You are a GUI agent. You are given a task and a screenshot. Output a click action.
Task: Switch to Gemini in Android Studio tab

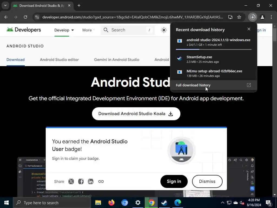point(117,60)
